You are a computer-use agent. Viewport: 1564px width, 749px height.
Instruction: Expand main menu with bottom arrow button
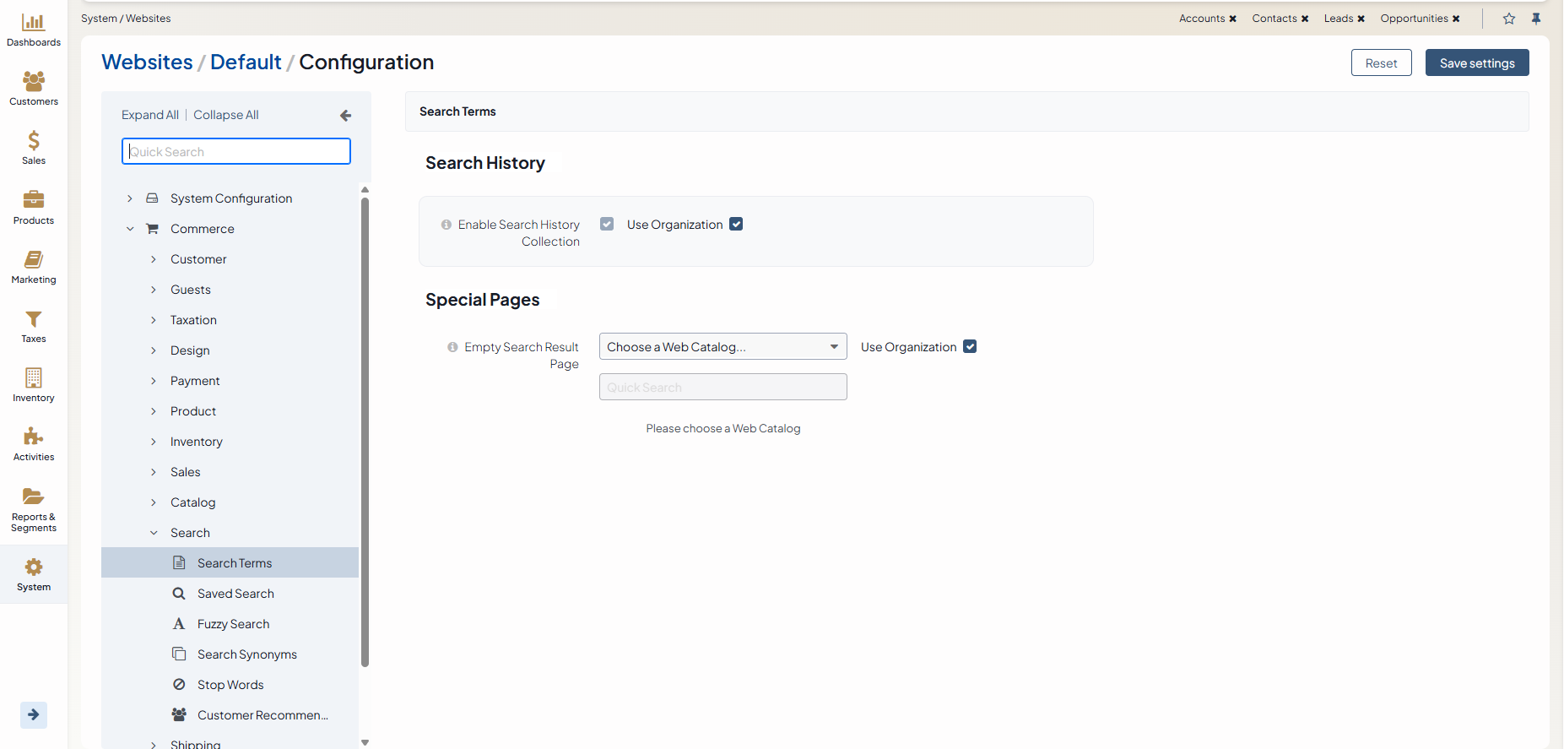coord(34,715)
